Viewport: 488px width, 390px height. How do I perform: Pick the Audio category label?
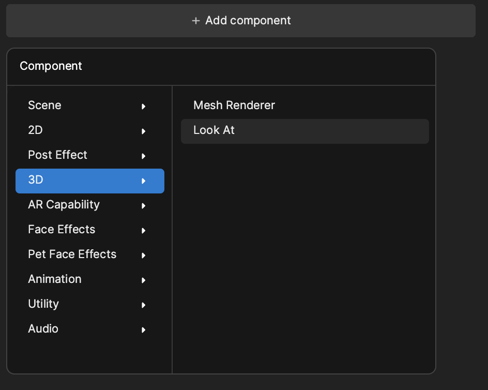(x=43, y=329)
